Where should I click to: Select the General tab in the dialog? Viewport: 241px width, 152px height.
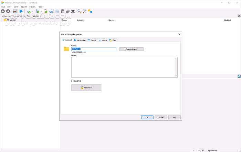pyautogui.click(x=67, y=40)
